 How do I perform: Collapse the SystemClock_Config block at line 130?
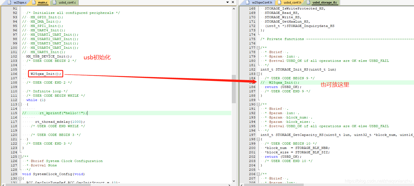(20, 178)
